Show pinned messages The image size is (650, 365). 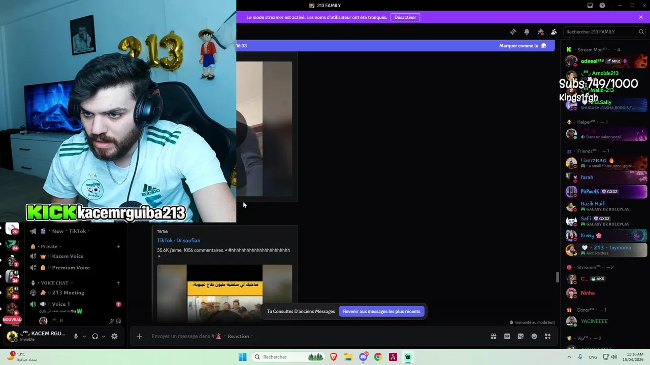540,31
